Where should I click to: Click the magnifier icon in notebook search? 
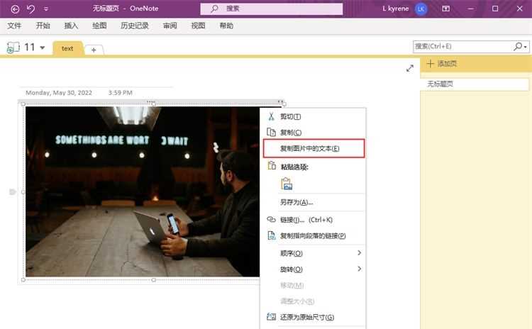coord(519,46)
